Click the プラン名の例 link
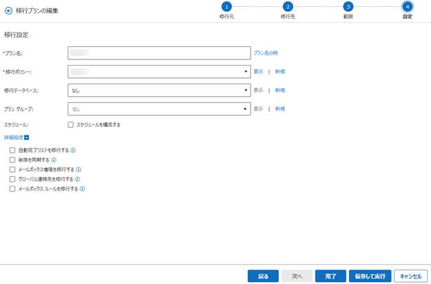This screenshot has width=431, height=284. click(x=265, y=53)
